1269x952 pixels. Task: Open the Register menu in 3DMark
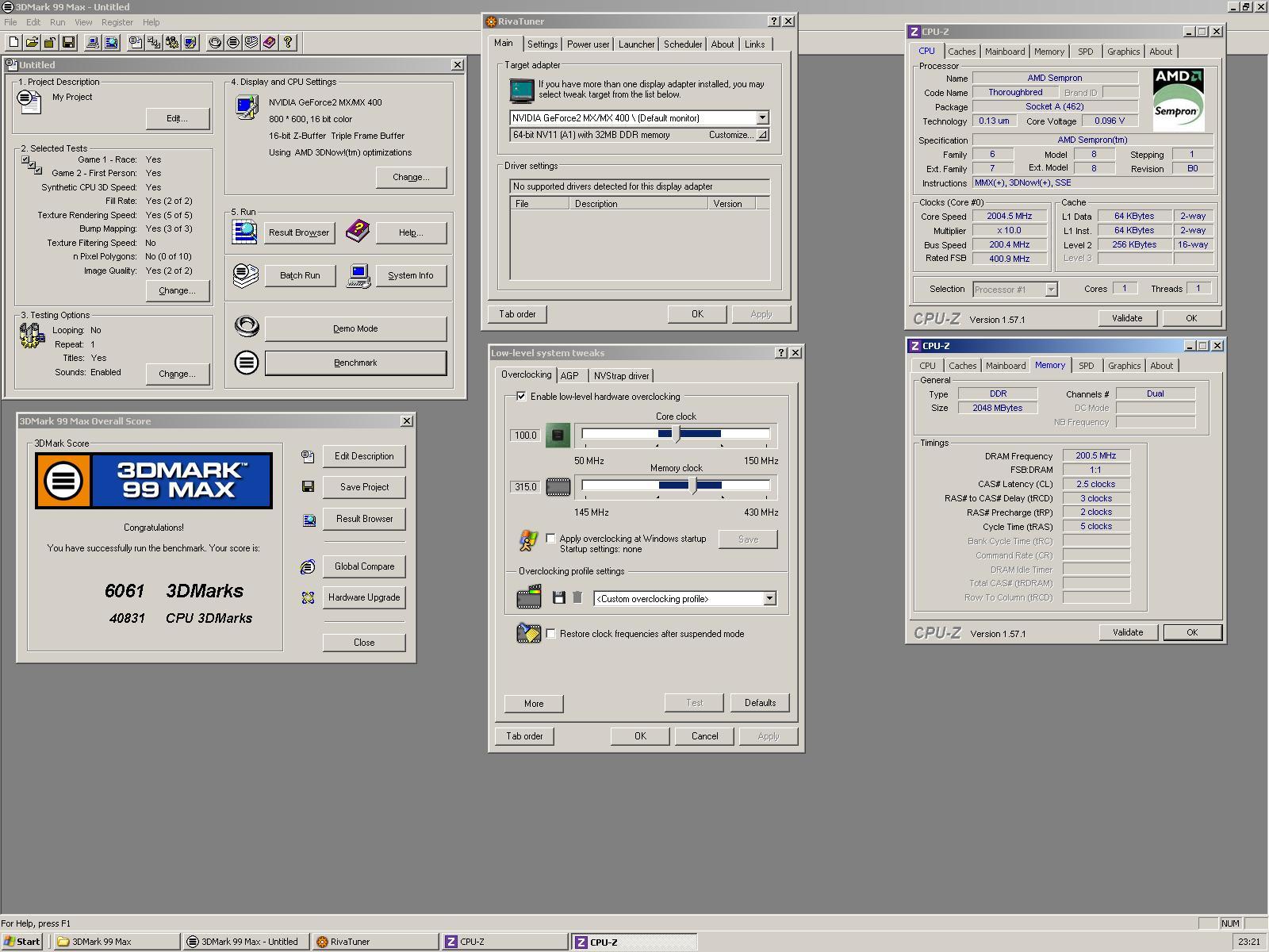[117, 22]
